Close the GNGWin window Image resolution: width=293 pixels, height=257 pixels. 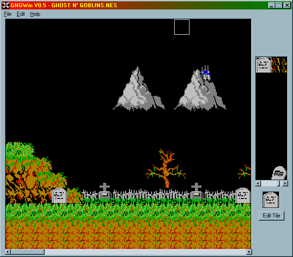click(x=287, y=5)
